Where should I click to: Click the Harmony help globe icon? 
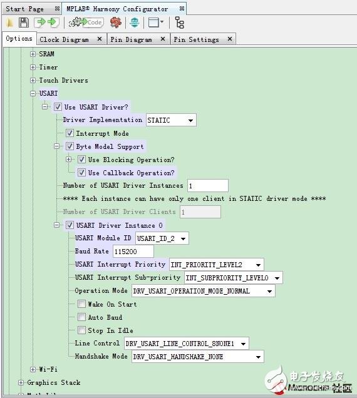(x=135, y=23)
